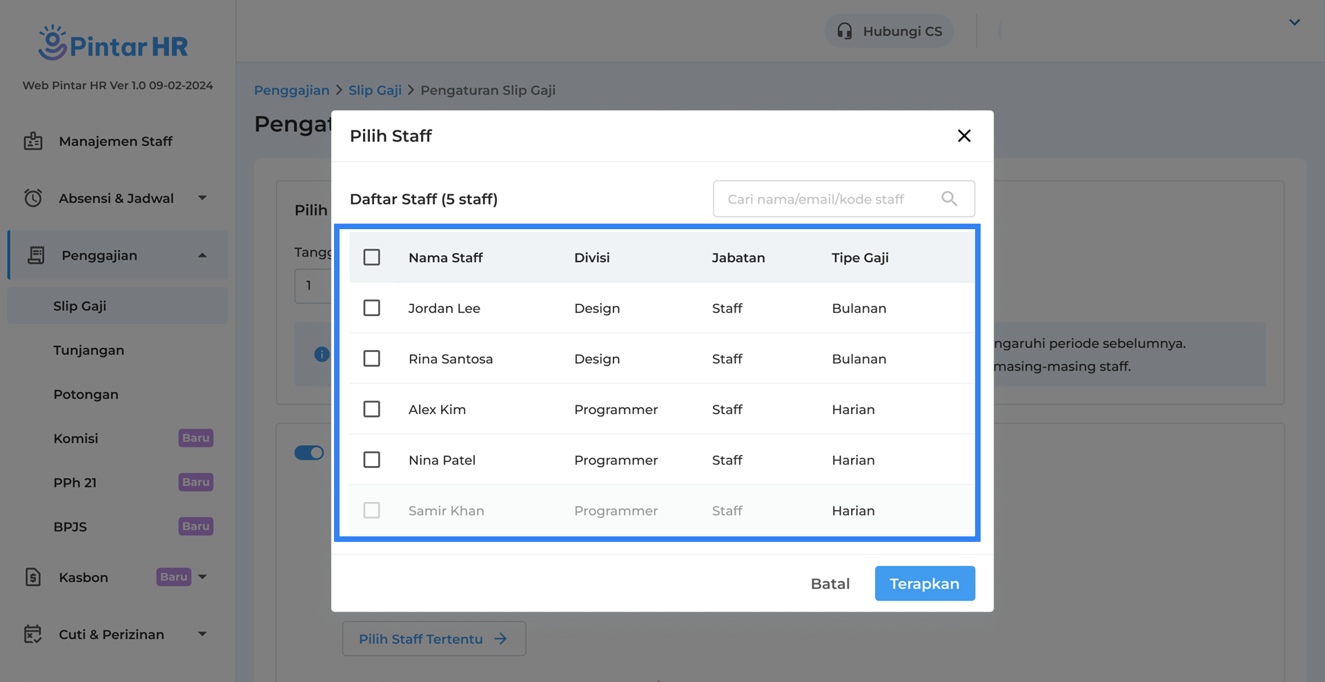Click the Pintar HR logo
Screen dimensions: 1325x682
113,43
